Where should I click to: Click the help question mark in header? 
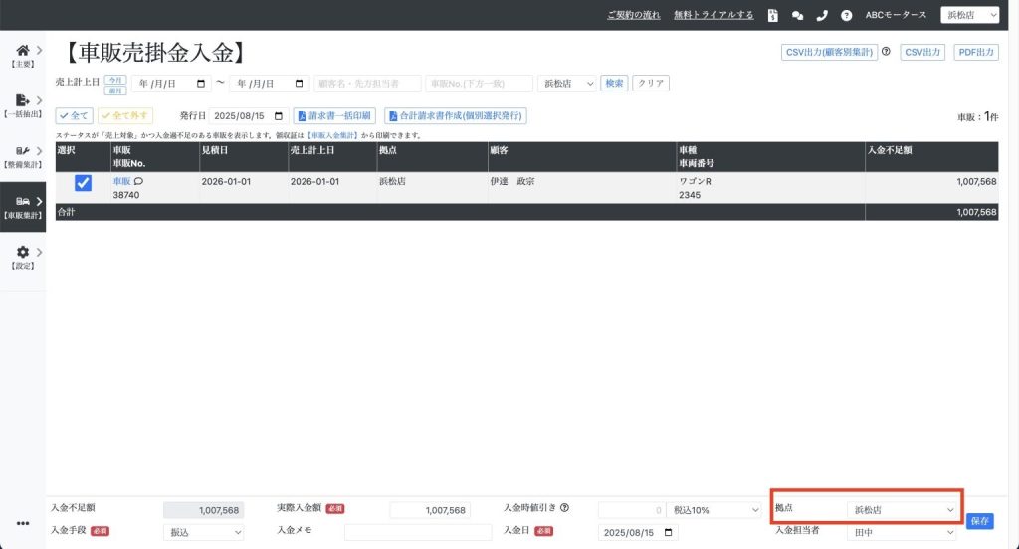846,15
